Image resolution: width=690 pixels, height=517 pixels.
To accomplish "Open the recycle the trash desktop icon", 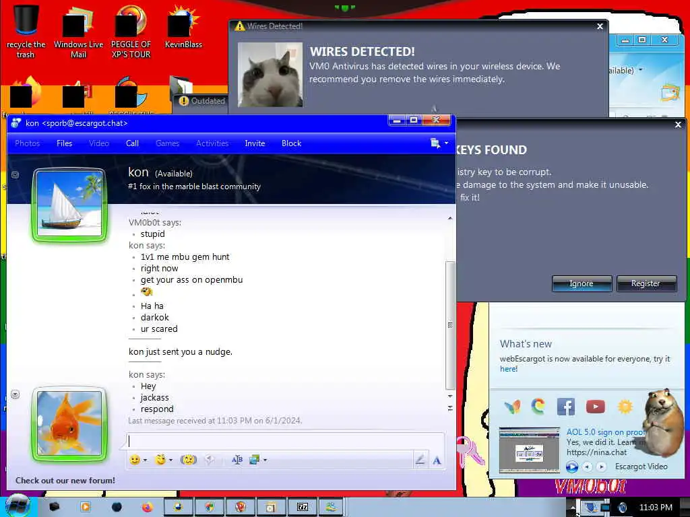I will point(26,32).
